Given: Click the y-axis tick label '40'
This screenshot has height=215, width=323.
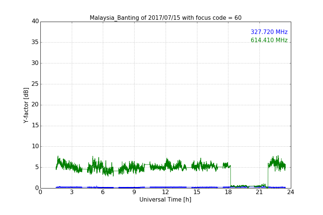Looking at the screenshot, I should click(x=35, y=21).
